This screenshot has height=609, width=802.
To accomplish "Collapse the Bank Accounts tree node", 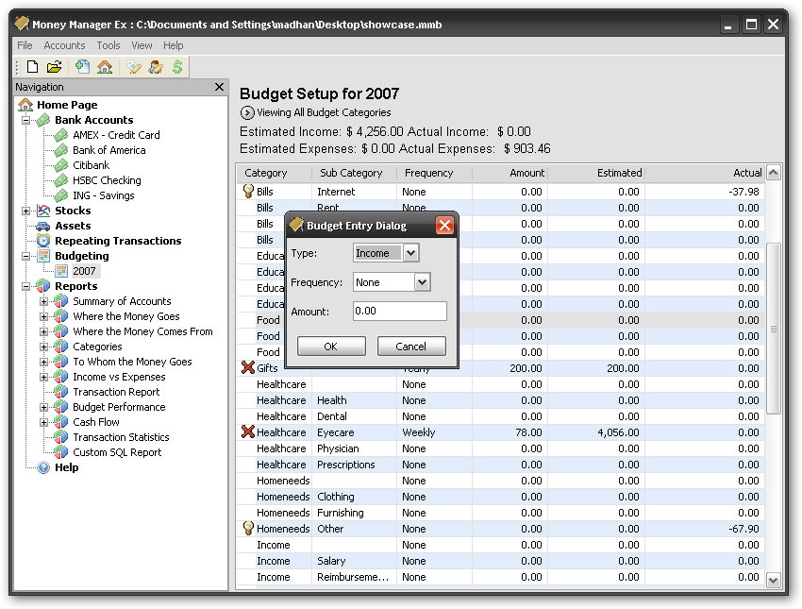I will click(26, 120).
